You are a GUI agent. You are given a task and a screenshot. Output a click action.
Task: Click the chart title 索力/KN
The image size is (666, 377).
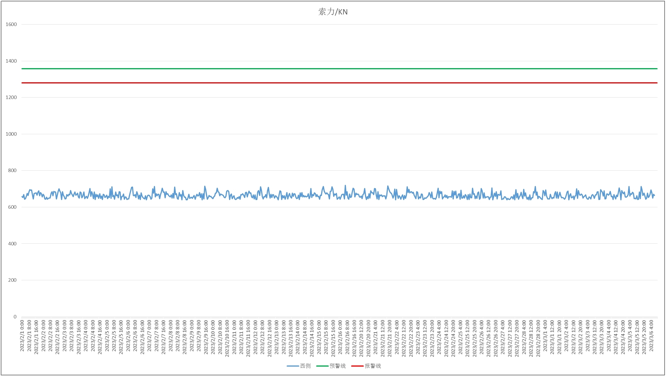point(333,12)
